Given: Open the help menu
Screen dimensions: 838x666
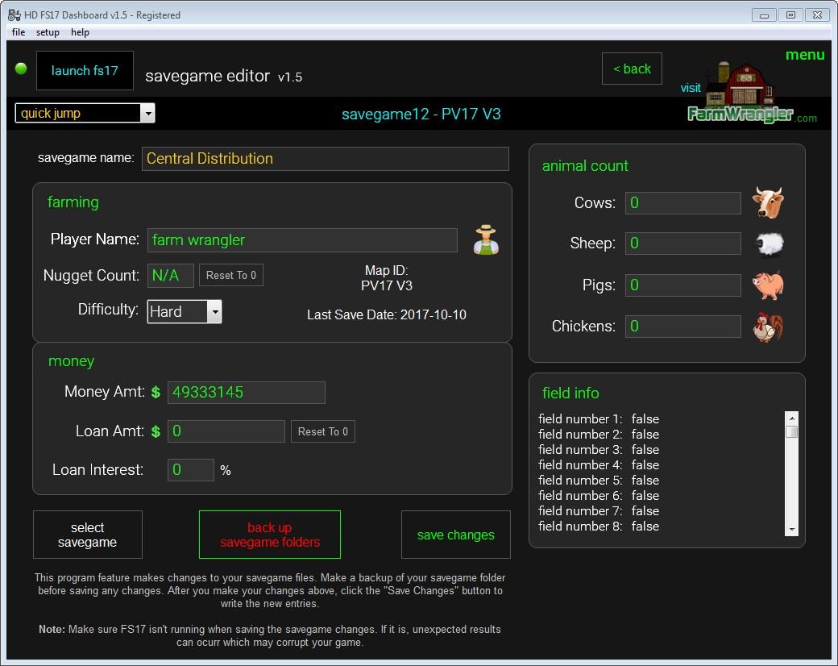Looking at the screenshot, I should 80,32.
